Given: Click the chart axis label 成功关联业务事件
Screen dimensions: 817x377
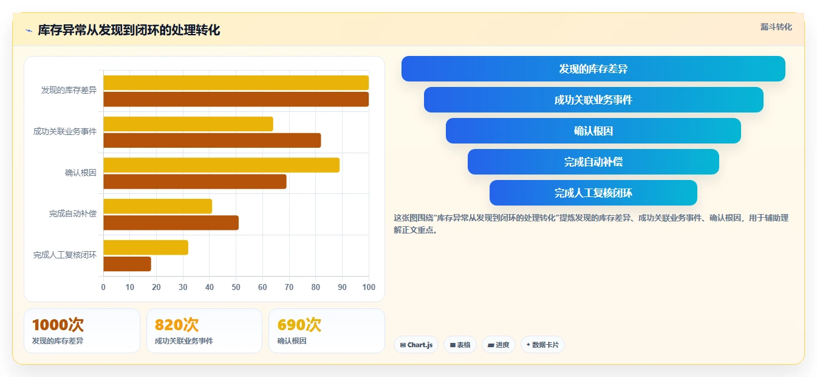Looking at the screenshot, I should coord(65,131).
